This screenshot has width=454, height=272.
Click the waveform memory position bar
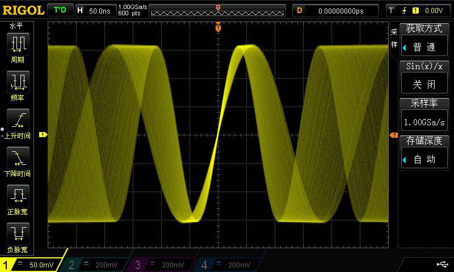click(x=218, y=10)
